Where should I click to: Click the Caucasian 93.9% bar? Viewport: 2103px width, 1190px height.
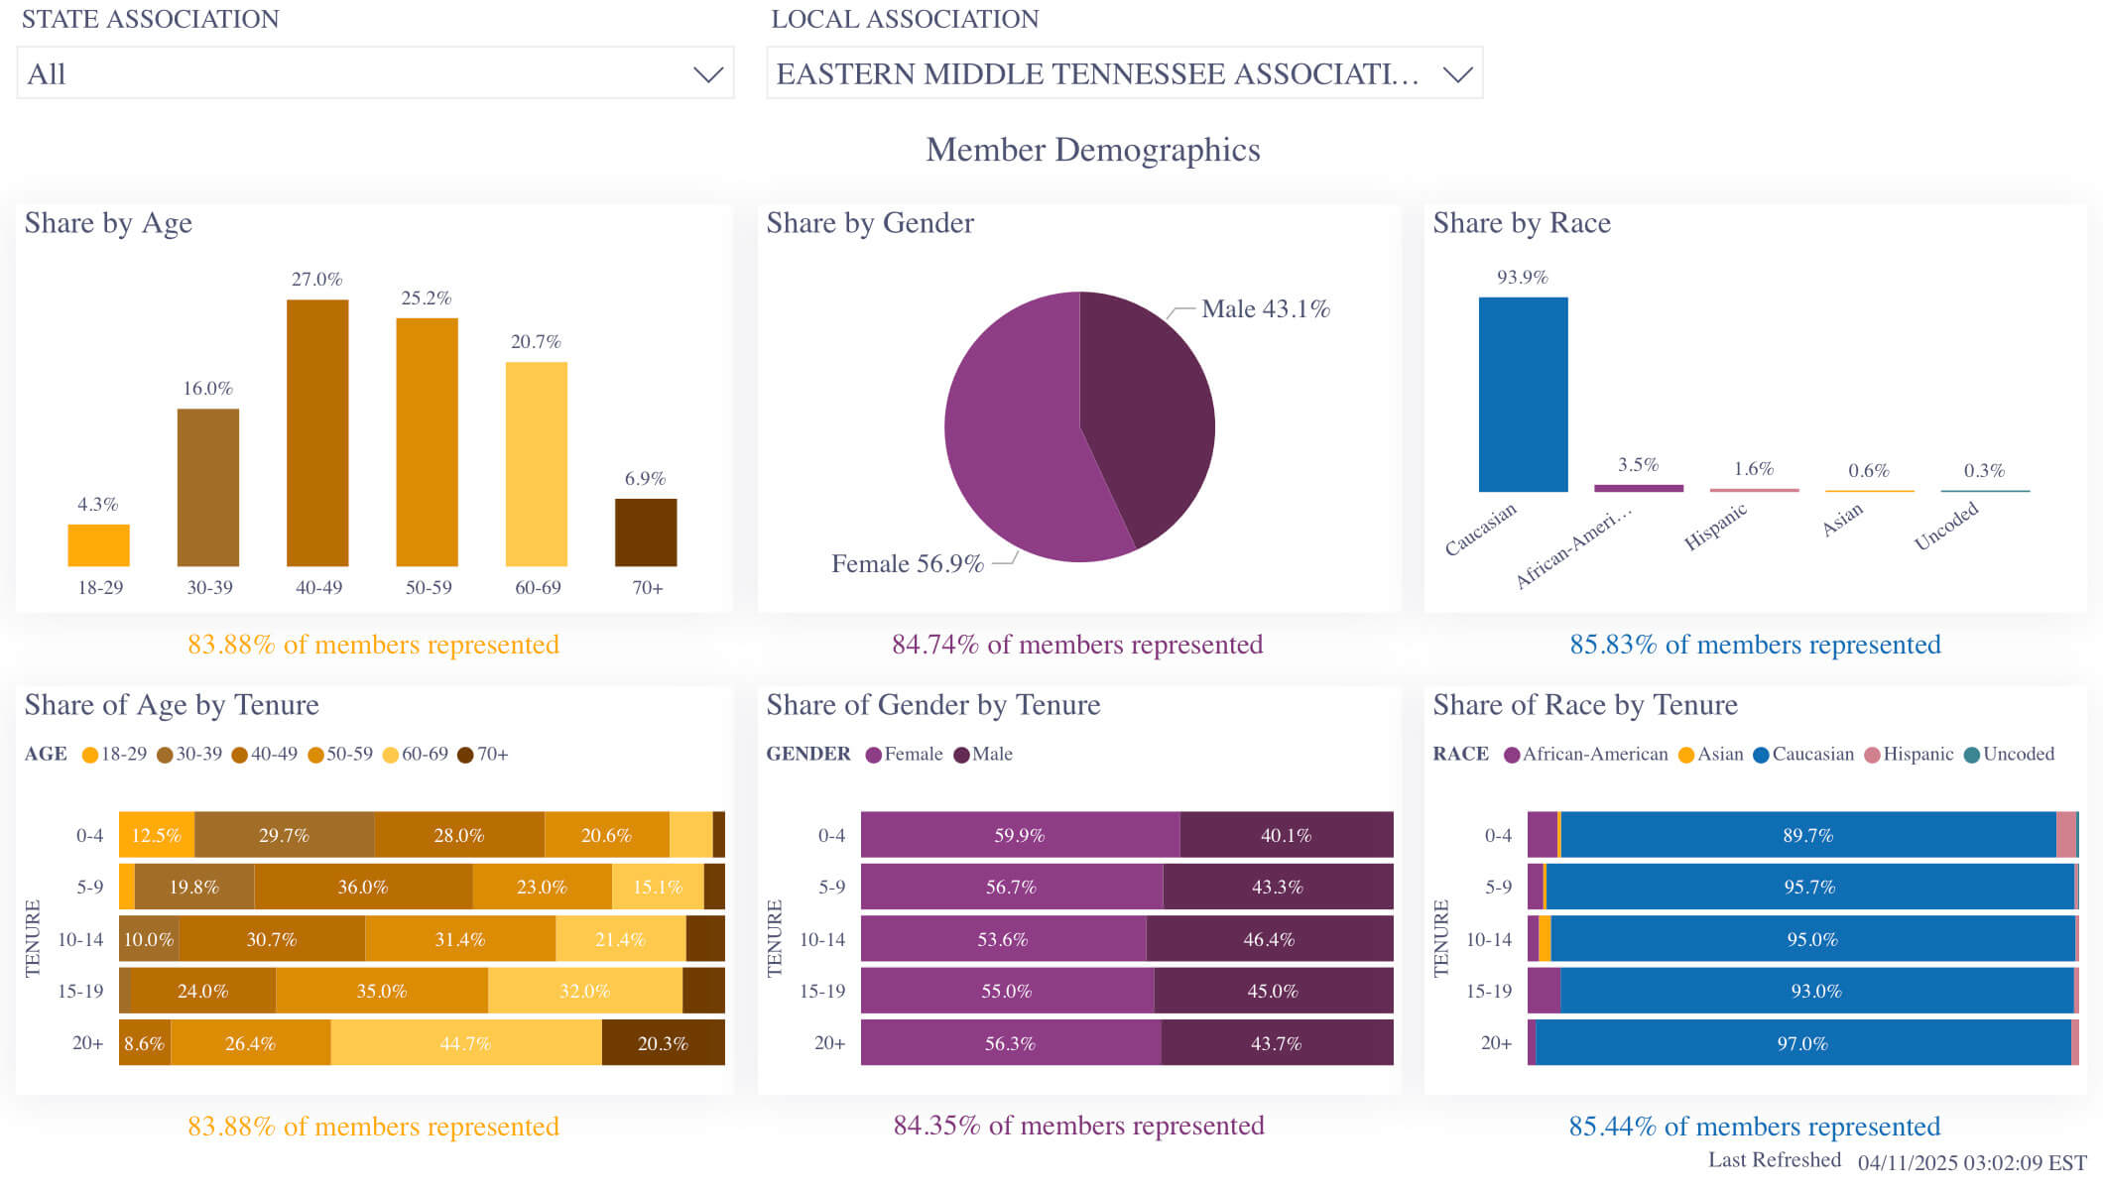click(1523, 394)
